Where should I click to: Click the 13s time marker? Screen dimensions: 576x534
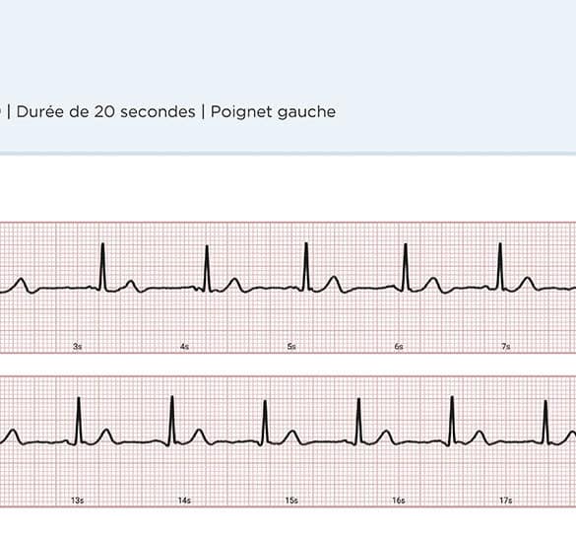point(77,501)
